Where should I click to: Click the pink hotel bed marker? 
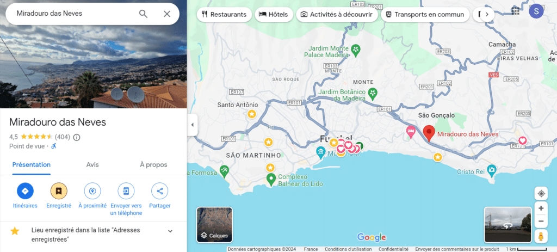pyautogui.click(x=411, y=132)
